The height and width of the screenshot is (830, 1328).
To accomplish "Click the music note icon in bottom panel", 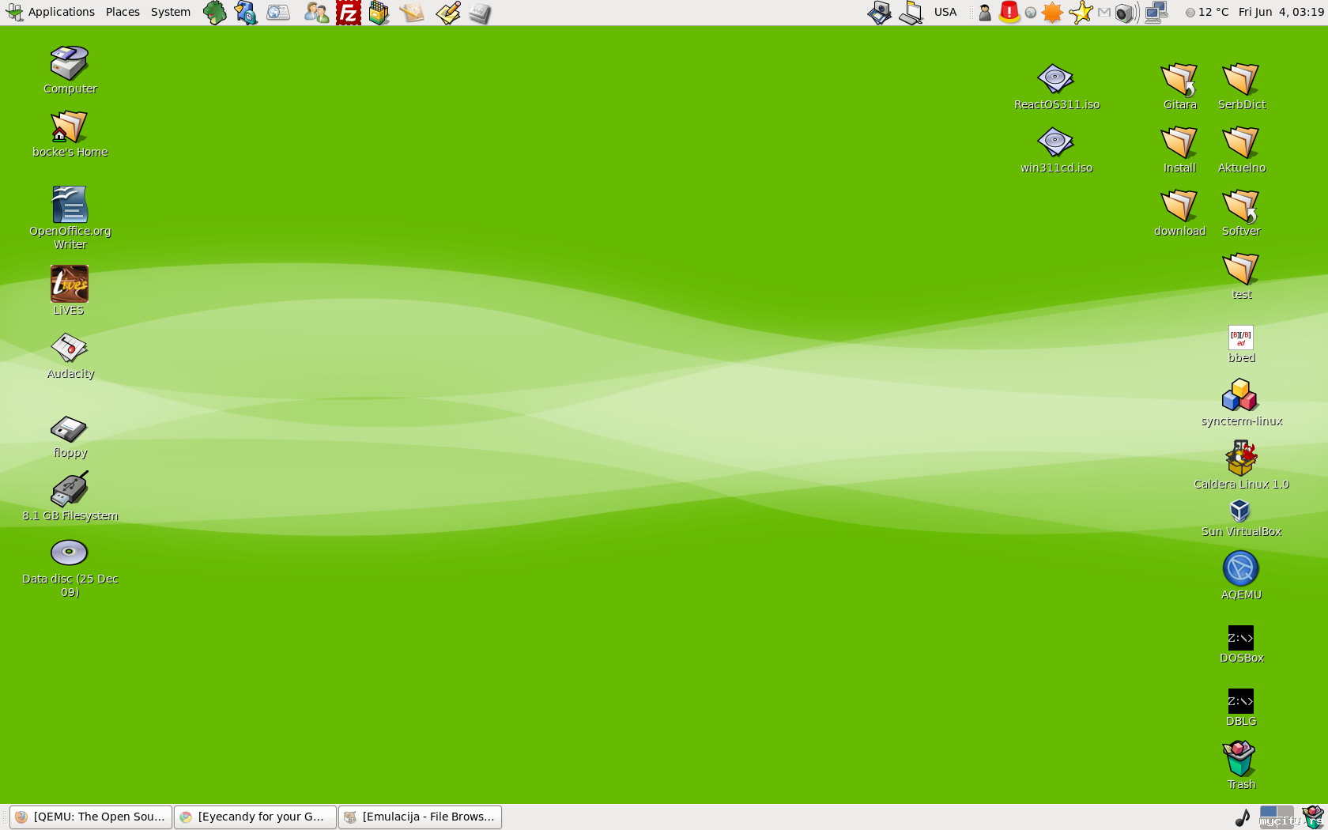I will point(1243,817).
